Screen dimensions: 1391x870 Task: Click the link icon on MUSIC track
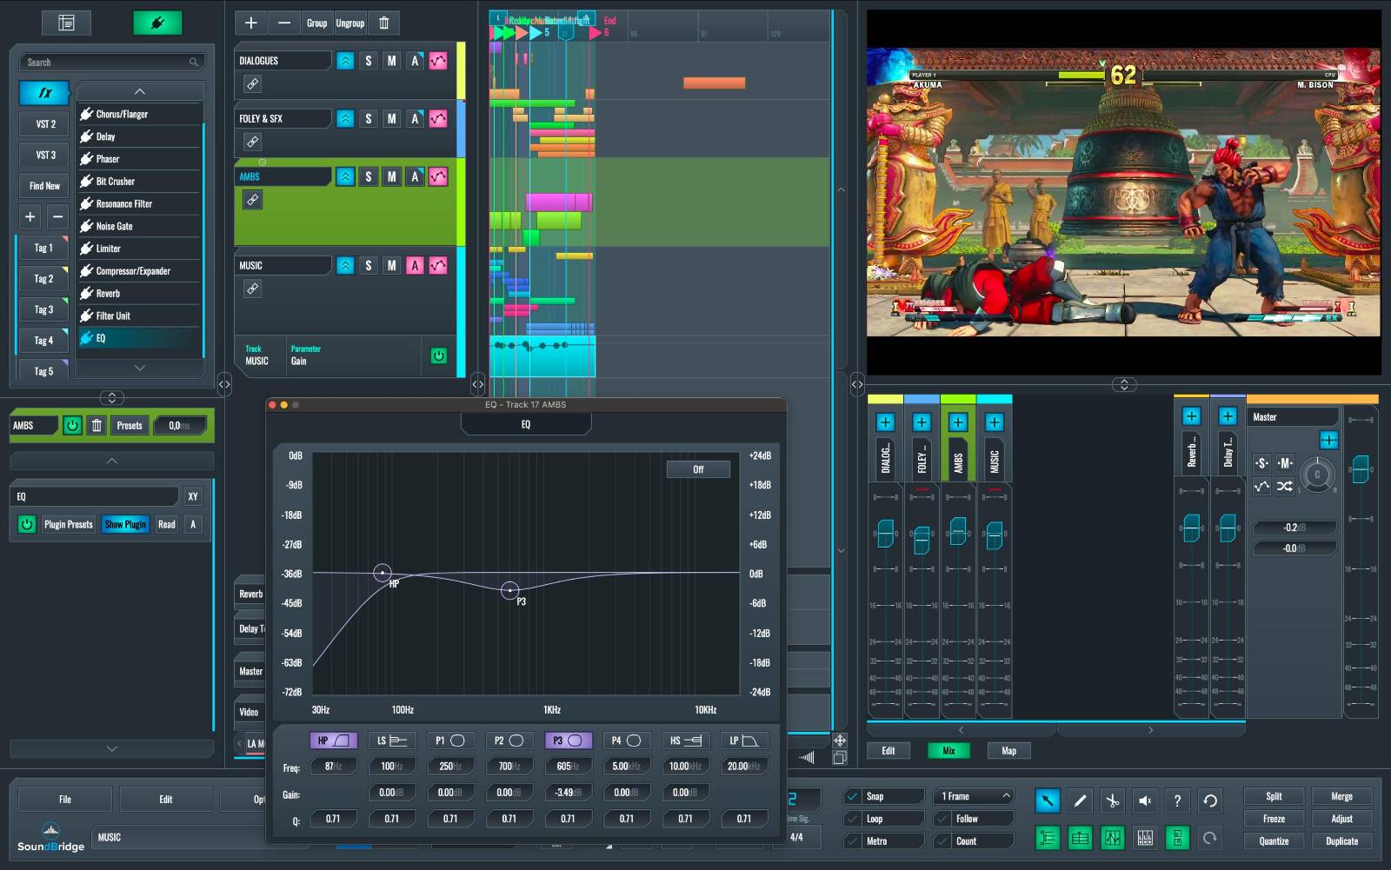(252, 288)
